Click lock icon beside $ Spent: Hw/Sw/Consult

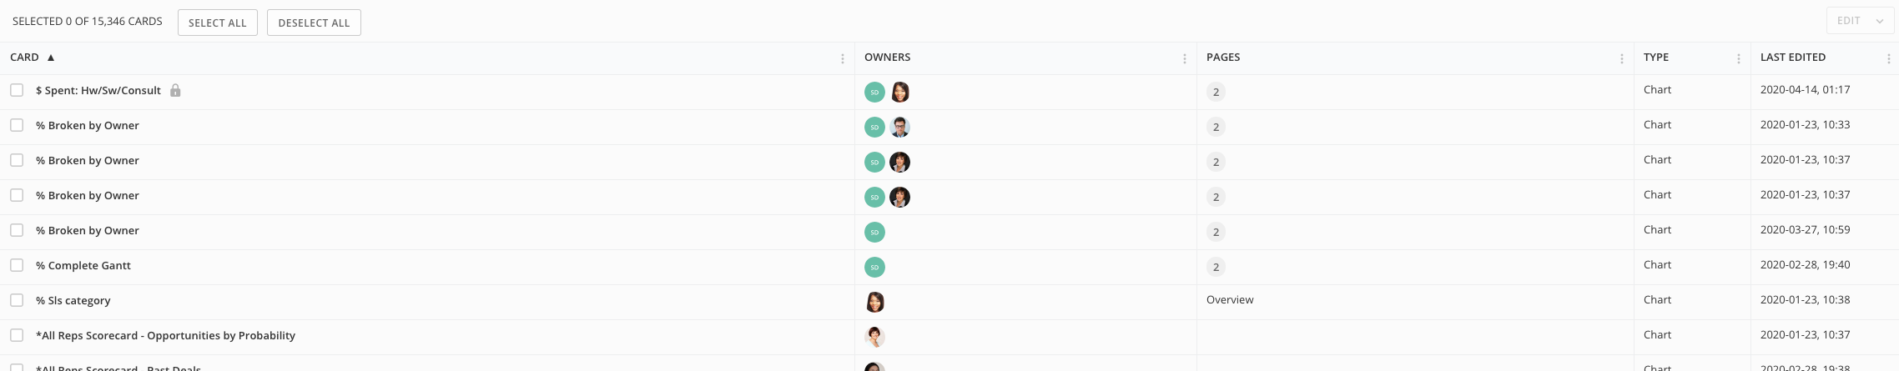[x=175, y=90]
